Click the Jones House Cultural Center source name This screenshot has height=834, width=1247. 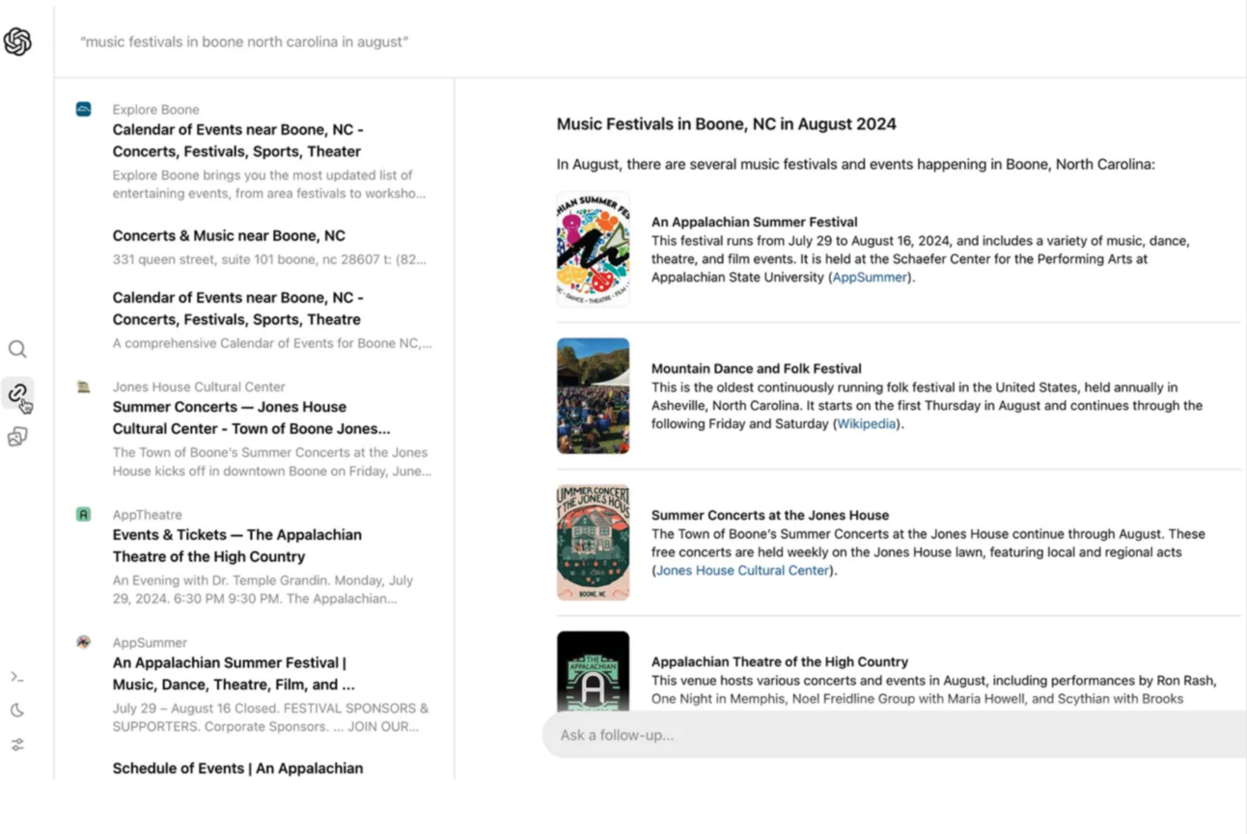(x=199, y=387)
